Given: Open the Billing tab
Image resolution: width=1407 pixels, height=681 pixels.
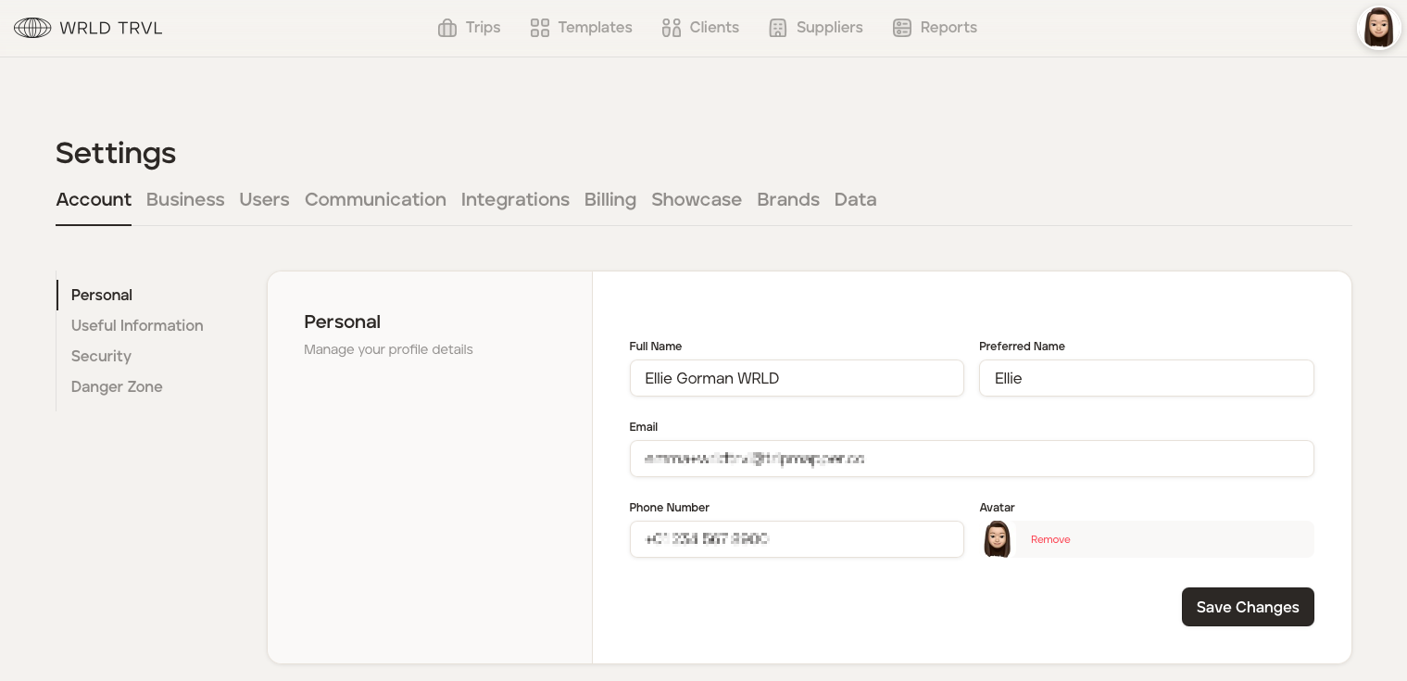Looking at the screenshot, I should point(610,199).
